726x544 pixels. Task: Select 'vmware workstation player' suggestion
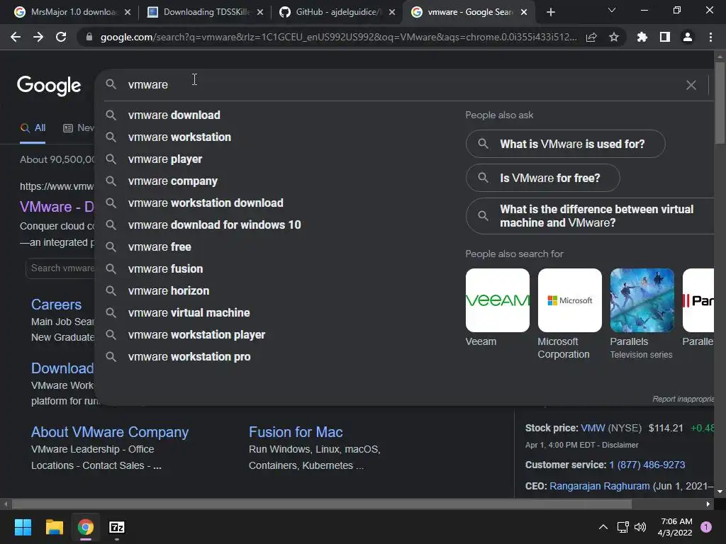pos(197,335)
